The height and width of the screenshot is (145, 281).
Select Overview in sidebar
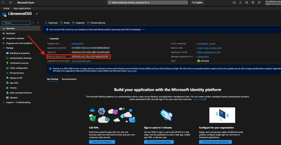pos(20,28)
